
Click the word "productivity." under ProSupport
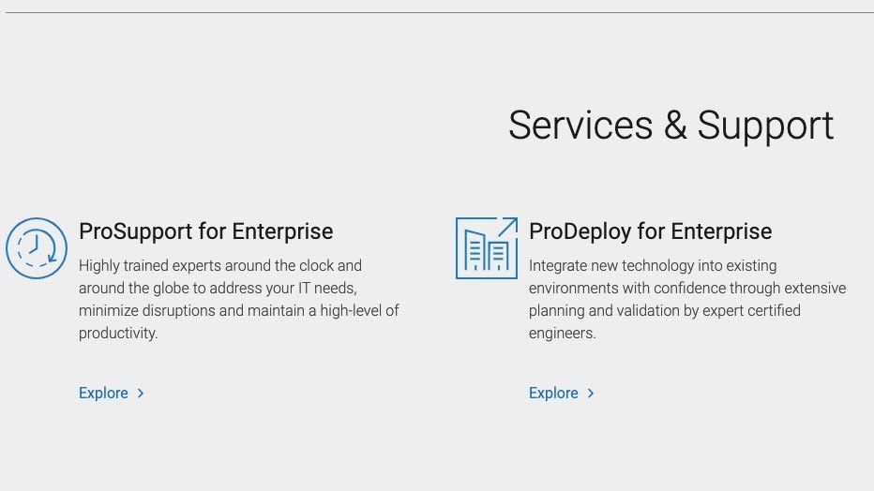pos(118,333)
